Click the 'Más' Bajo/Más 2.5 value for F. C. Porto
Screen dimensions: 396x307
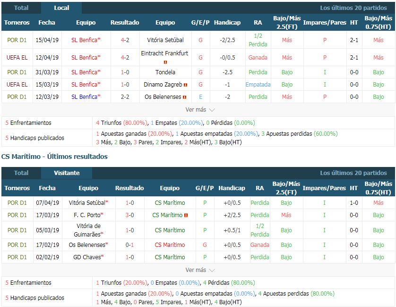click(x=286, y=215)
